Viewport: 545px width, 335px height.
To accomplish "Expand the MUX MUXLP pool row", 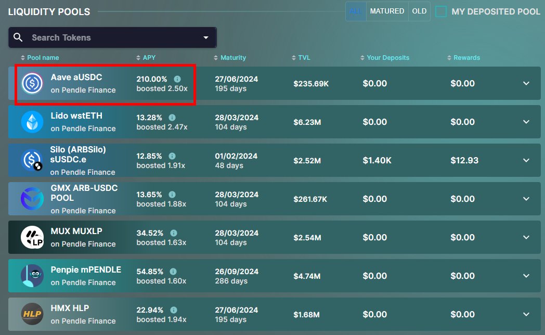I will point(526,237).
